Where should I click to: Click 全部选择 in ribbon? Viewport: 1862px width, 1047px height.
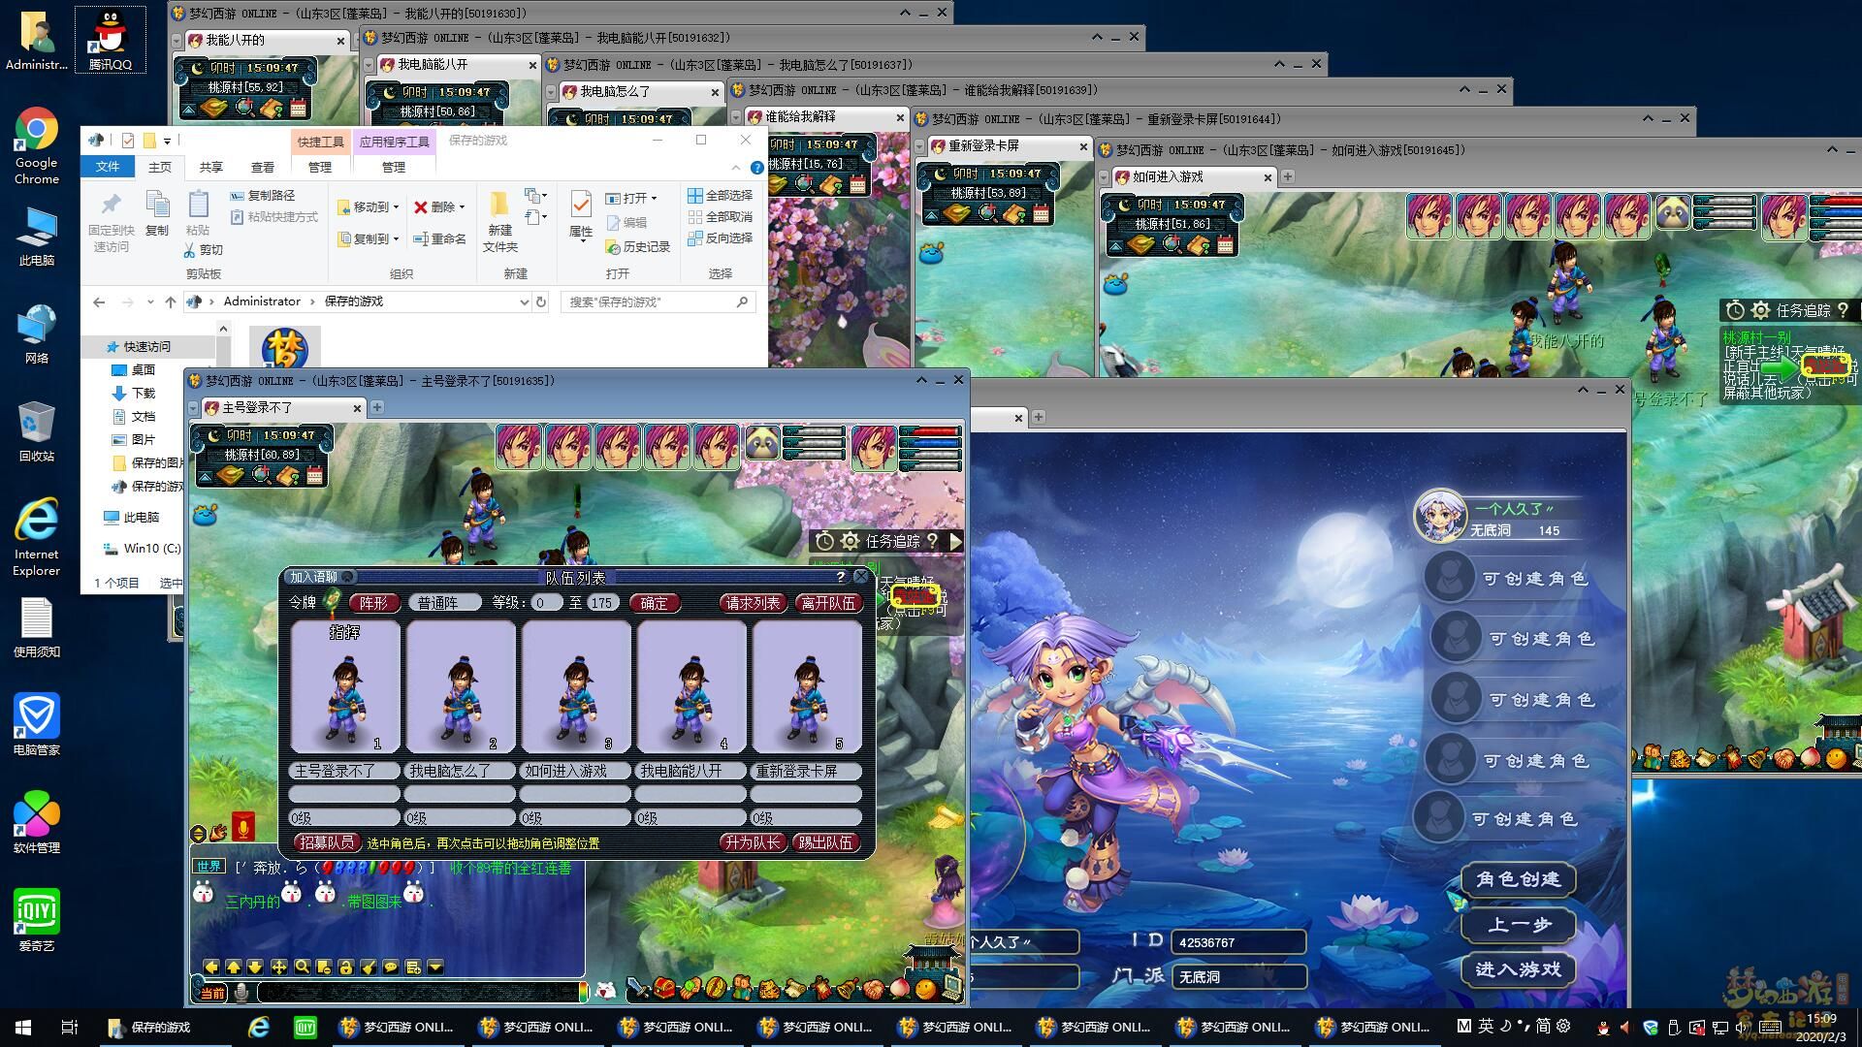tap(720, 195)
